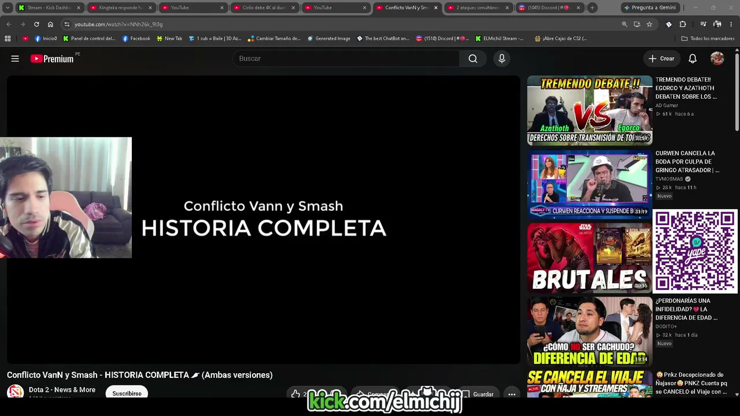Click the Pregunta a Gemini button

(649, 8)
